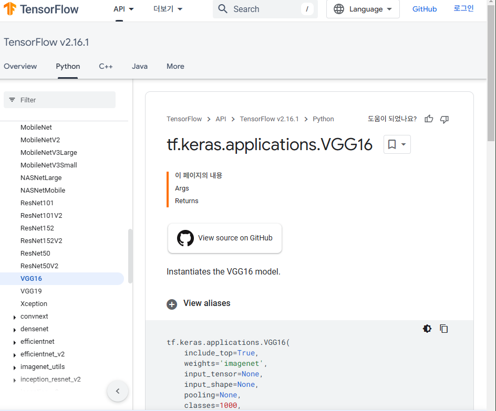Click the Python breadcrumb link
The image size is (496, 411).
323,119
